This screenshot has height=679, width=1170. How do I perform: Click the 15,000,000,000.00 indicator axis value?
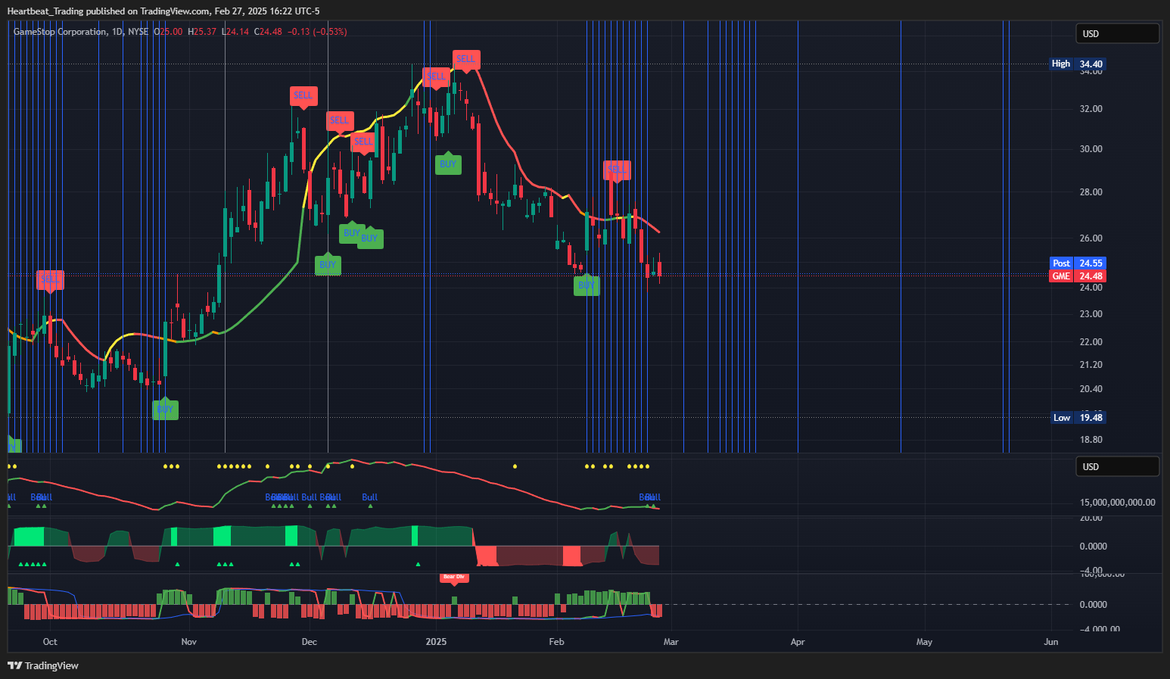[1117, 503]
